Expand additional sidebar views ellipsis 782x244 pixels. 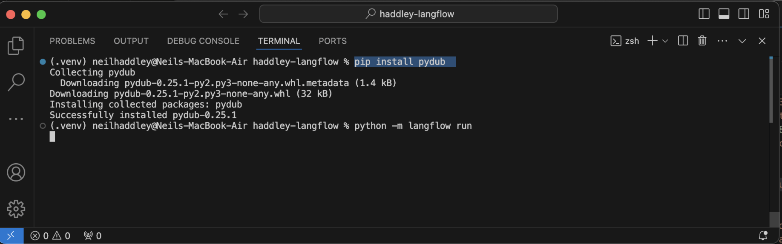pos(16,119)
